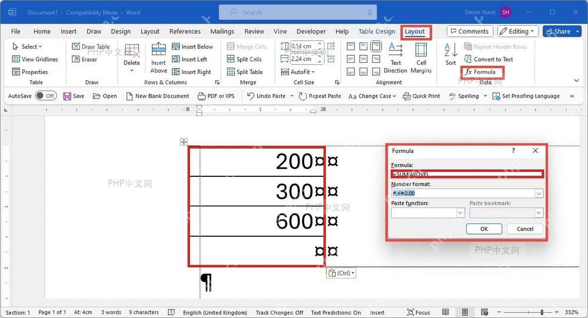Viewport: 588px width, 318px height.
Task: Click Save in quick access toolbar
Action: pos(73,96)
